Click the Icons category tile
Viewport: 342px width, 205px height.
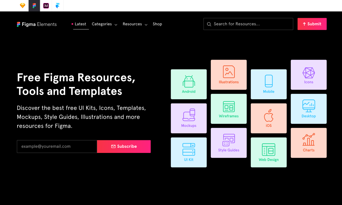click(309, 75)
